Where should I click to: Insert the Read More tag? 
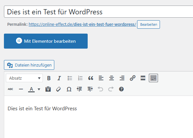pos(143,78)
